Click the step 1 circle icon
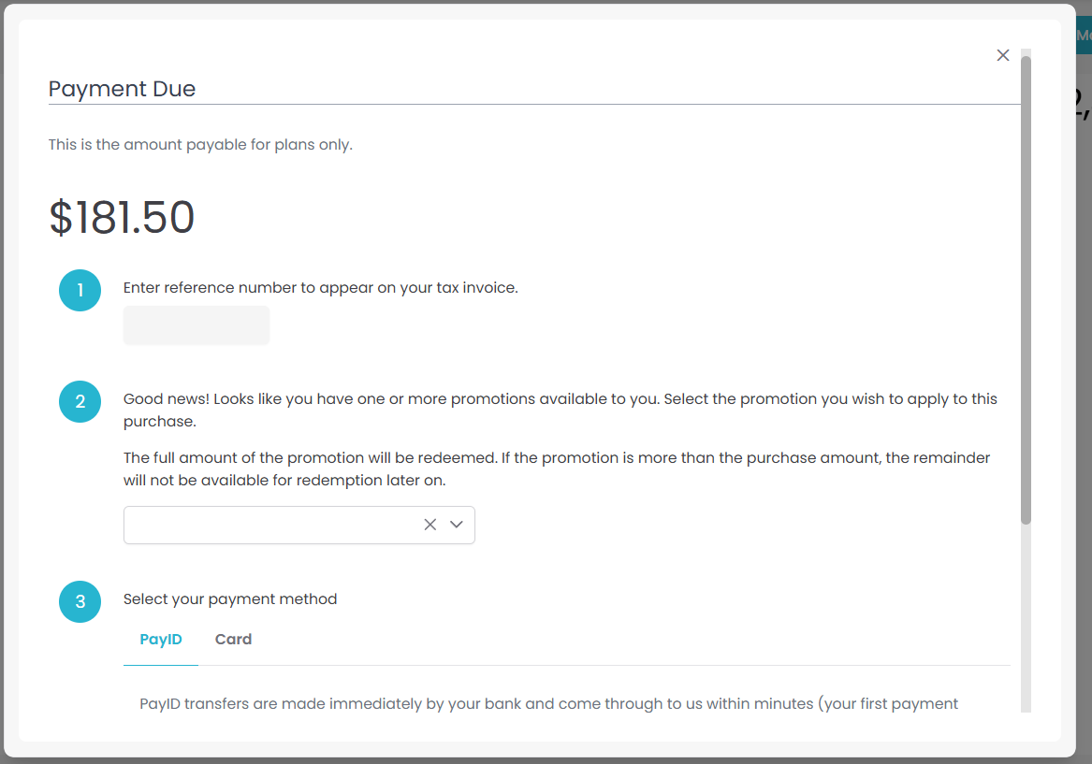1092x764 pixels. (80, 290)
